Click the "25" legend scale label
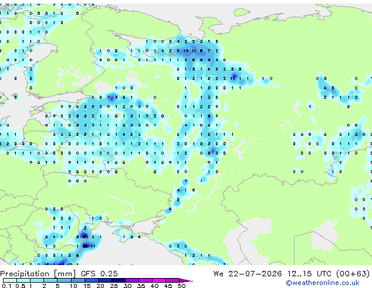 tap(114, 286)
